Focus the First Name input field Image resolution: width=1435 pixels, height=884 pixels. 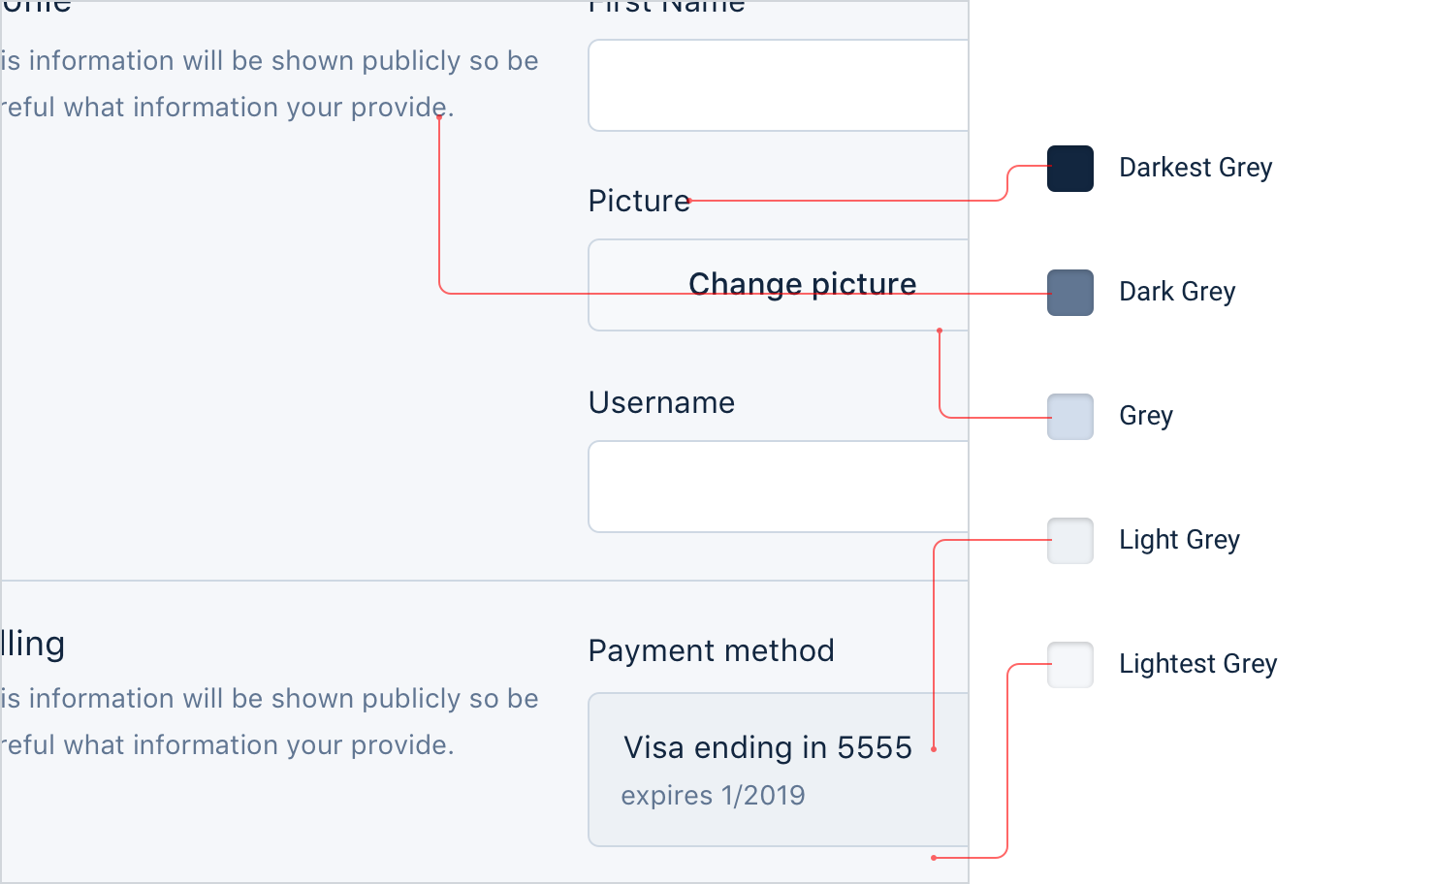tap(778, 85)
